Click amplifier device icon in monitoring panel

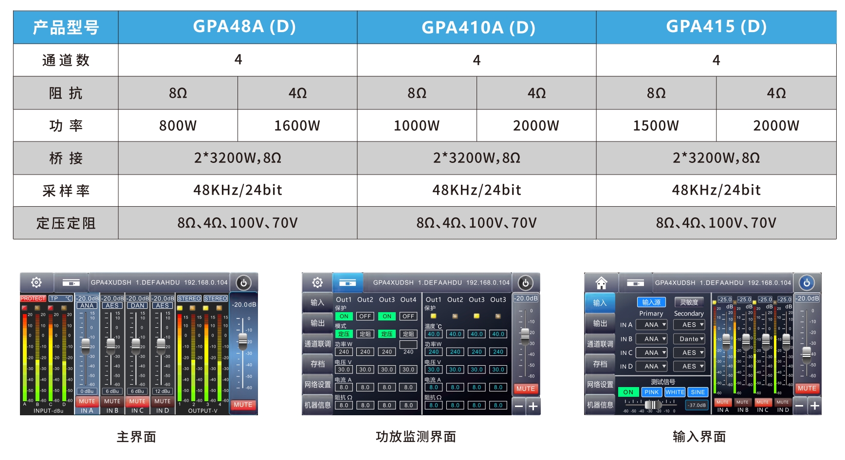[348, 283]
